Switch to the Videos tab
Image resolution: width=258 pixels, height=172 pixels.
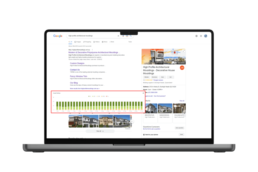click(x=96, y=42)
